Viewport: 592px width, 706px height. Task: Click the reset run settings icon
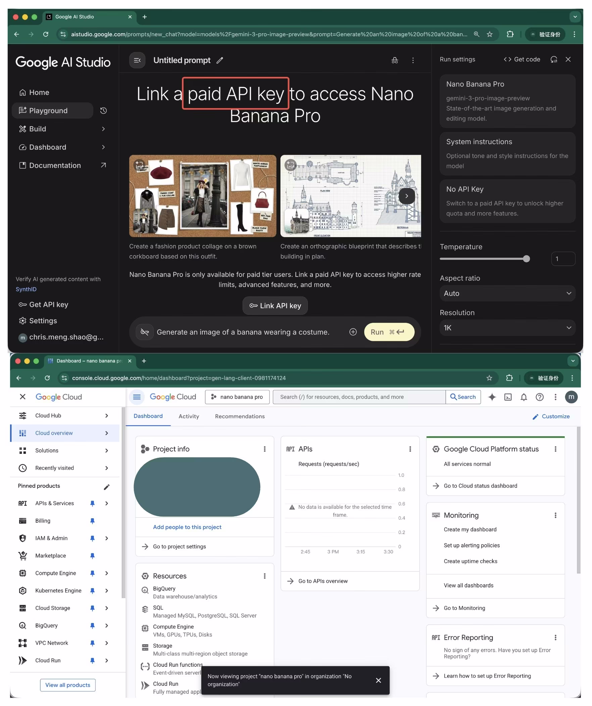[554, 59]
